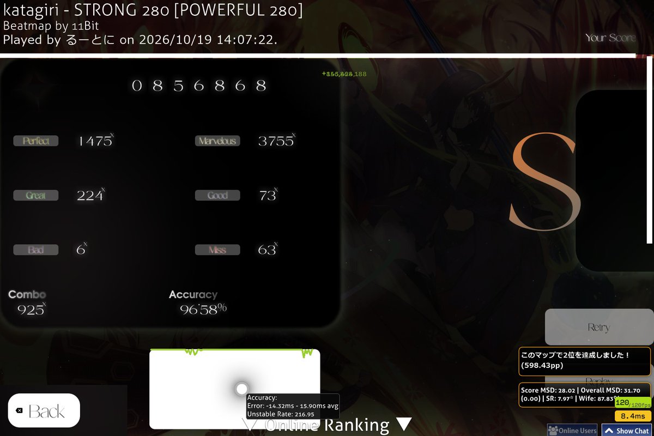The height and width of the screenshot is (436, 654).
Task: Click the Great judgement label
Action: click(x=36, y=196)
